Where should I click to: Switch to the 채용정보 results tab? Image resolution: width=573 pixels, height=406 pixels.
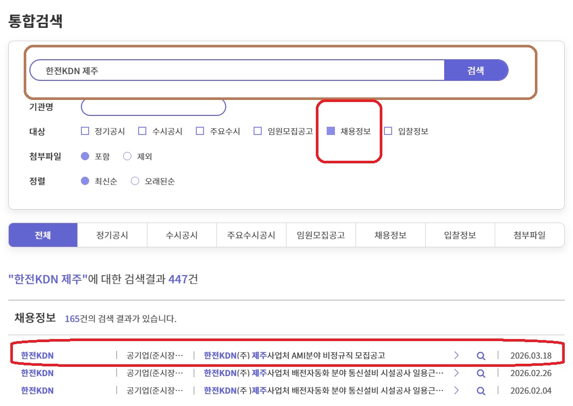coord(390,235)
